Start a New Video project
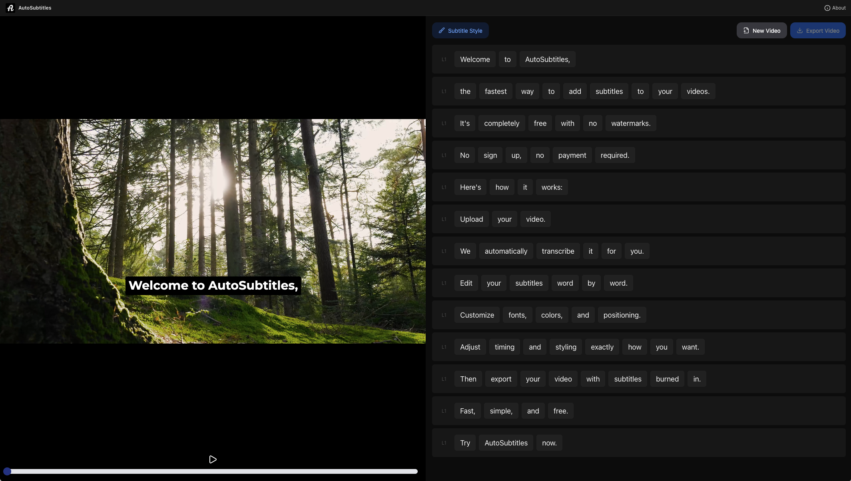 coord(761,30)
